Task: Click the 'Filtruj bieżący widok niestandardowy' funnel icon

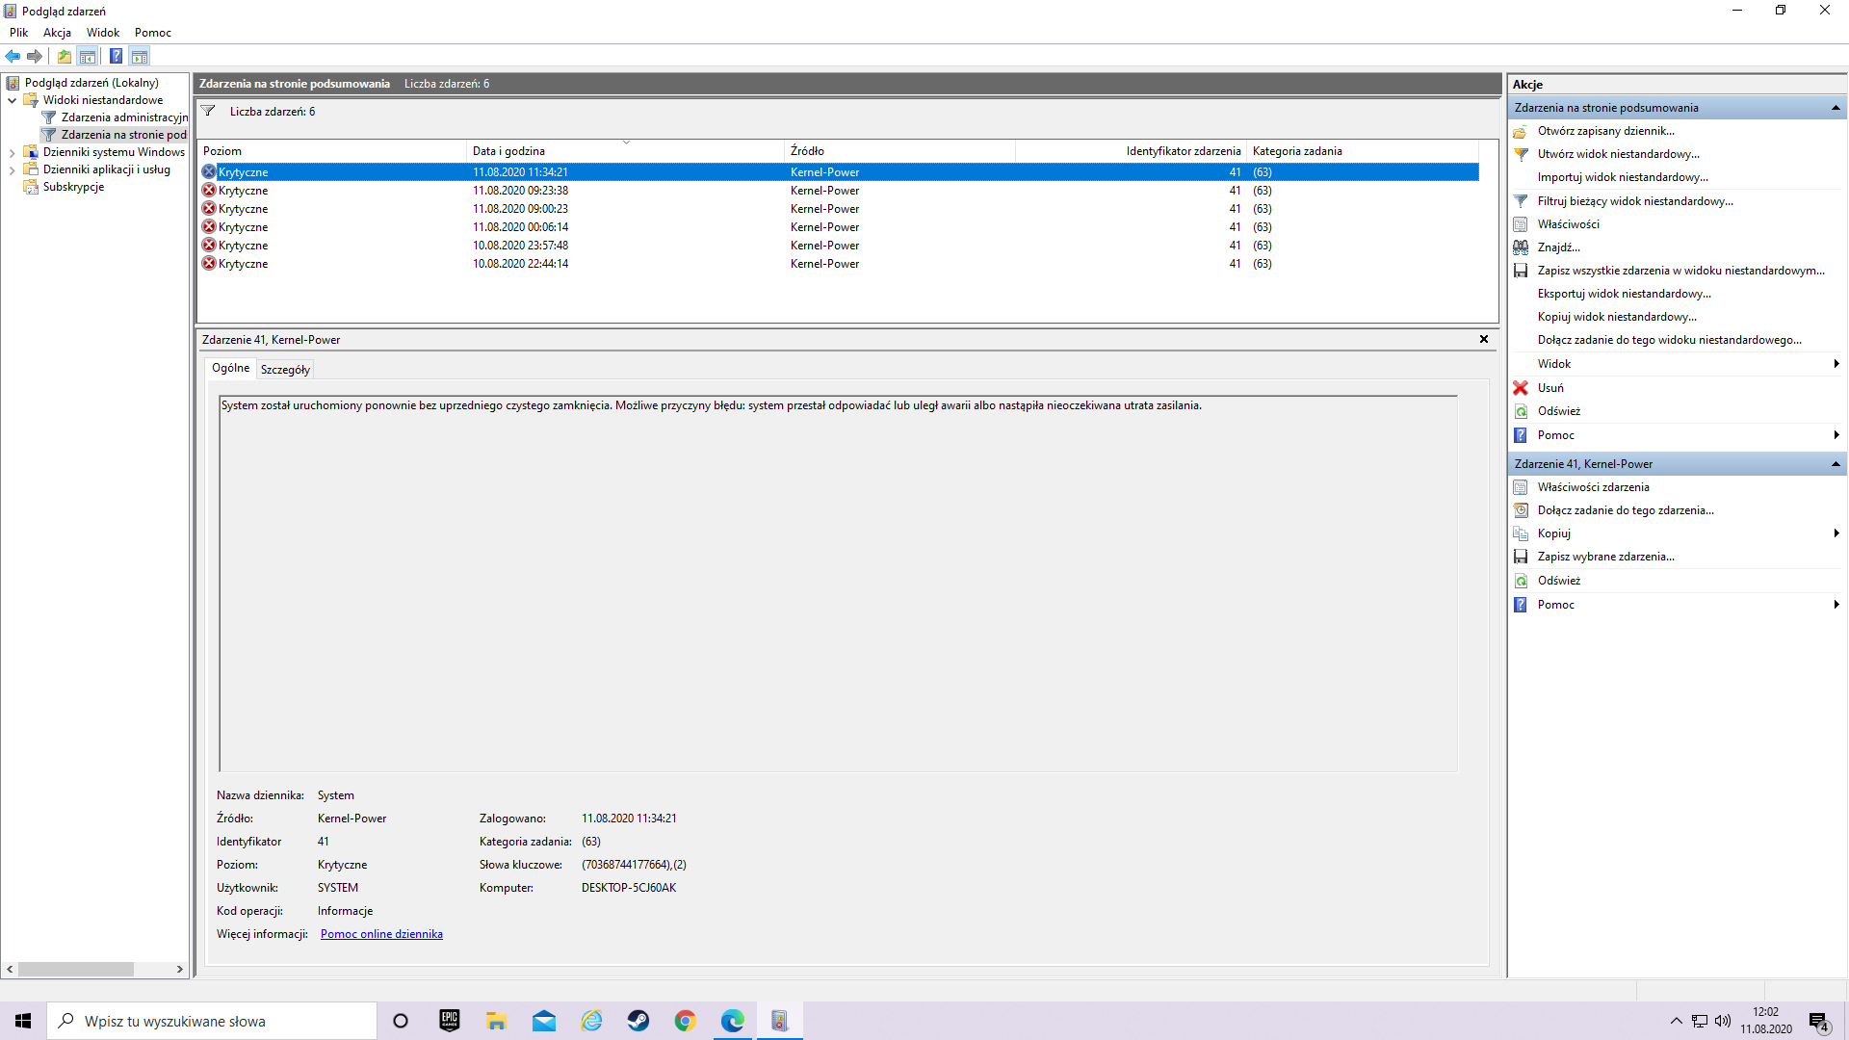Action: pos(1522,201)
